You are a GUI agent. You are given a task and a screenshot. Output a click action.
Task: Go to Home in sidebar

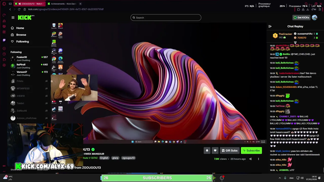20,28
